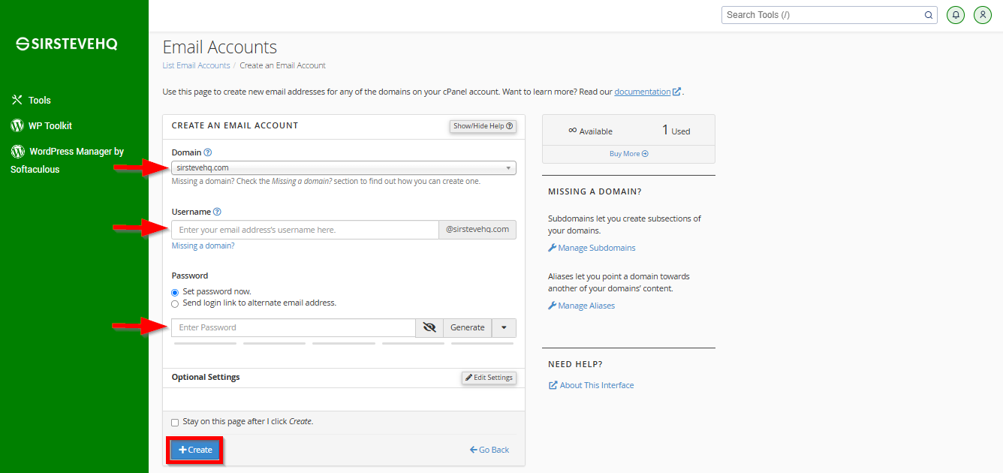Screen dimensions: 1003x473
Task: Click the Create button
Action: (x=195, y=450)
